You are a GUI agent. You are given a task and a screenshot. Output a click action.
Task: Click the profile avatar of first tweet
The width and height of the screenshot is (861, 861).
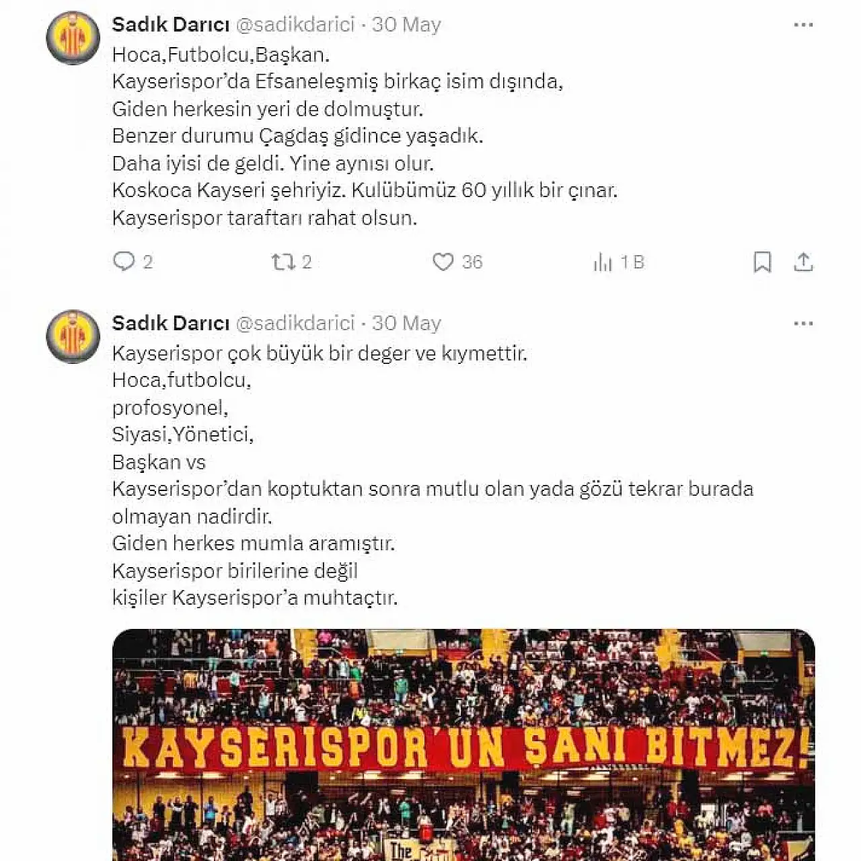coord(73,38)
